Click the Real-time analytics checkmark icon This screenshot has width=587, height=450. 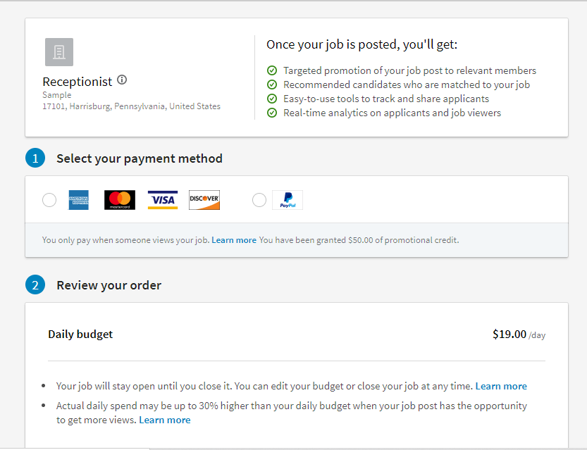(x=272, y=113)
